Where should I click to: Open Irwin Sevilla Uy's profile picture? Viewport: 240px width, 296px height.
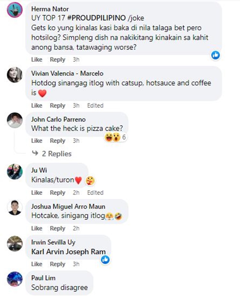coord(15,243)
